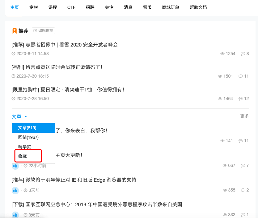Click the 编辑推荐 button
This screenshot has width=258, height=218.
[x=43, y=31]
